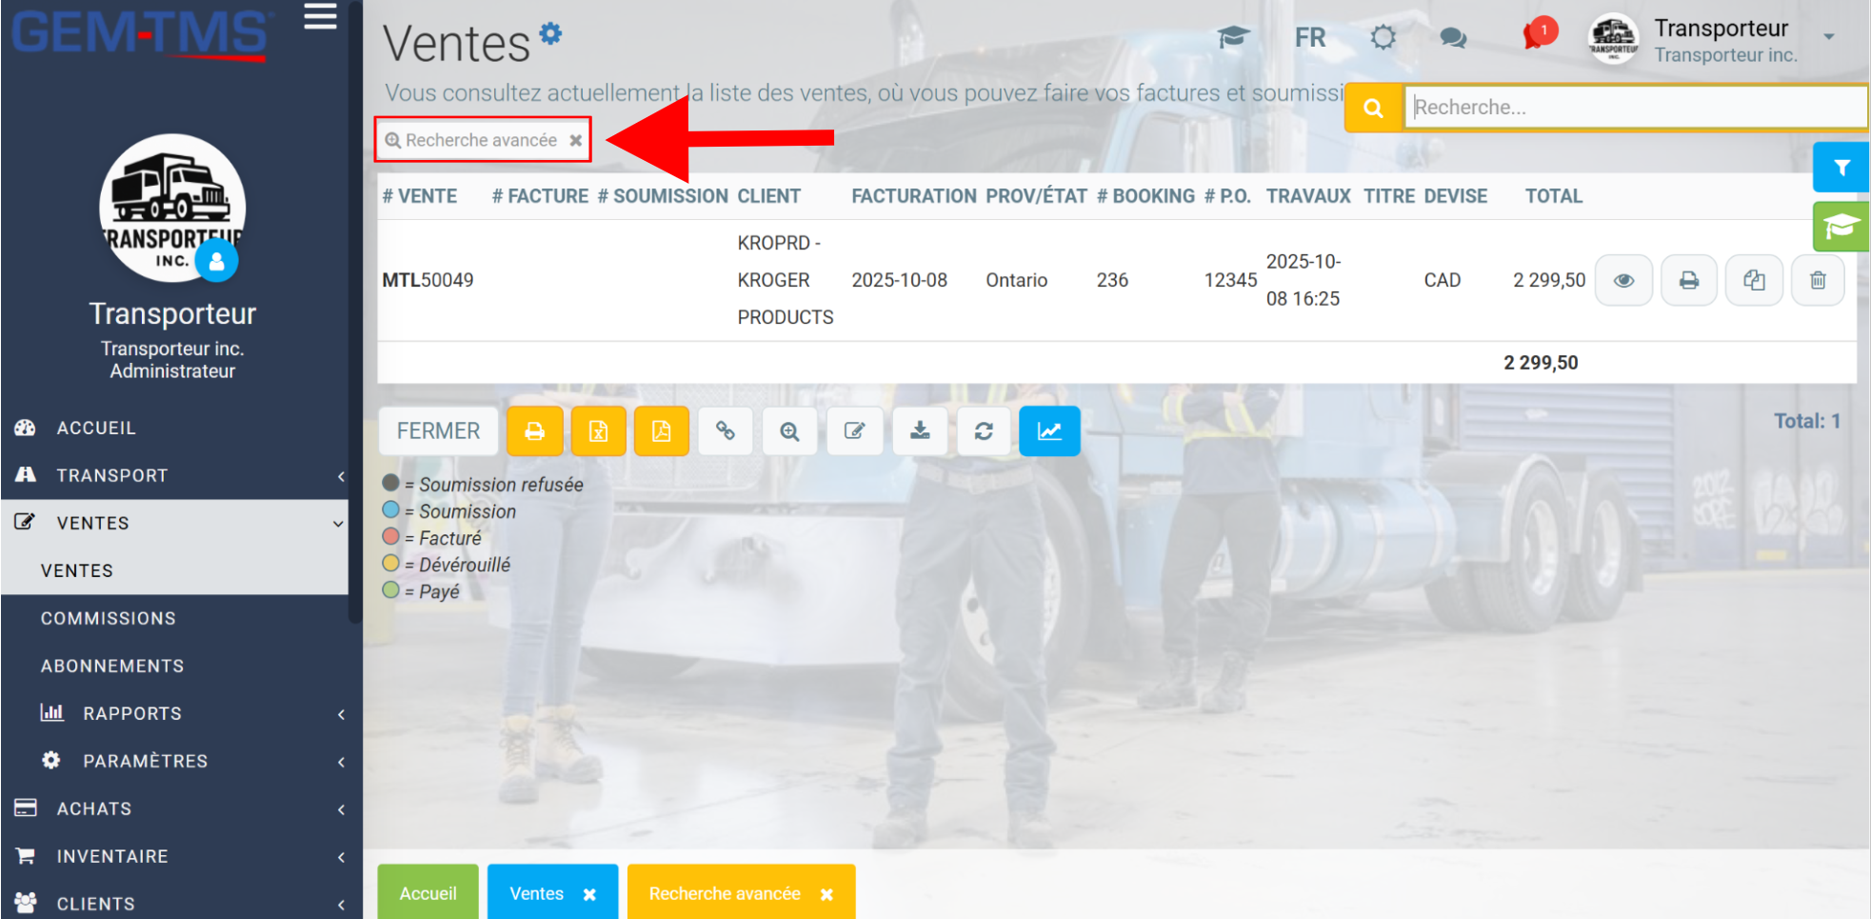This screenshot has height=919, width=1871.
Task: Export list to PDF icon
Action: pos(661,431)
